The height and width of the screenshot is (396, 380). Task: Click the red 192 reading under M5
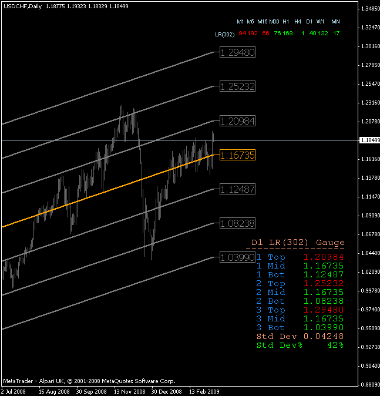(253, 33)
